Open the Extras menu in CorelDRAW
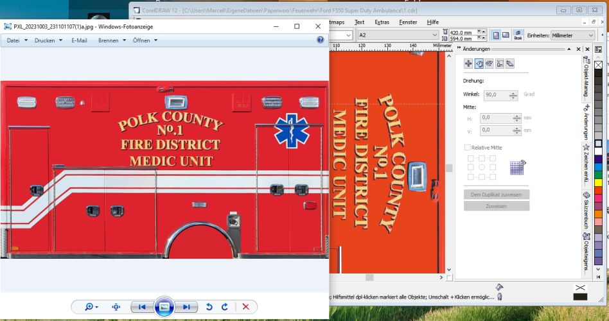609x321 pixels. [382, 22]
